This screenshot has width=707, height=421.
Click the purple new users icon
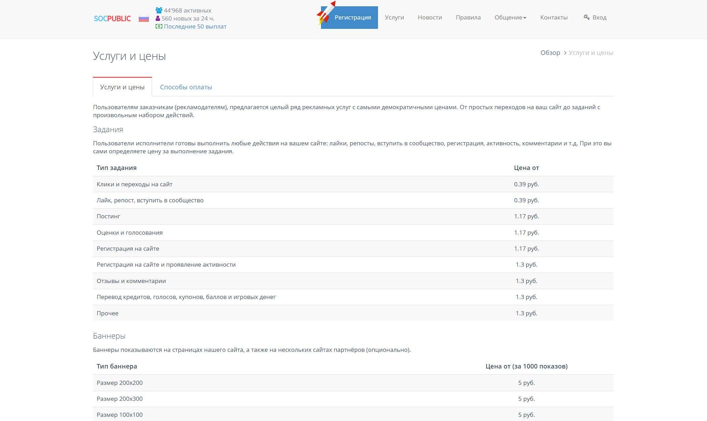158,18
